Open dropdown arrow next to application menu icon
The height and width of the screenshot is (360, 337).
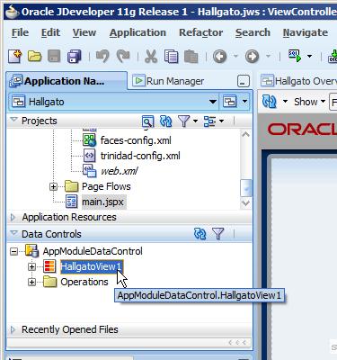pyautogui.click(x=244, y=102)
